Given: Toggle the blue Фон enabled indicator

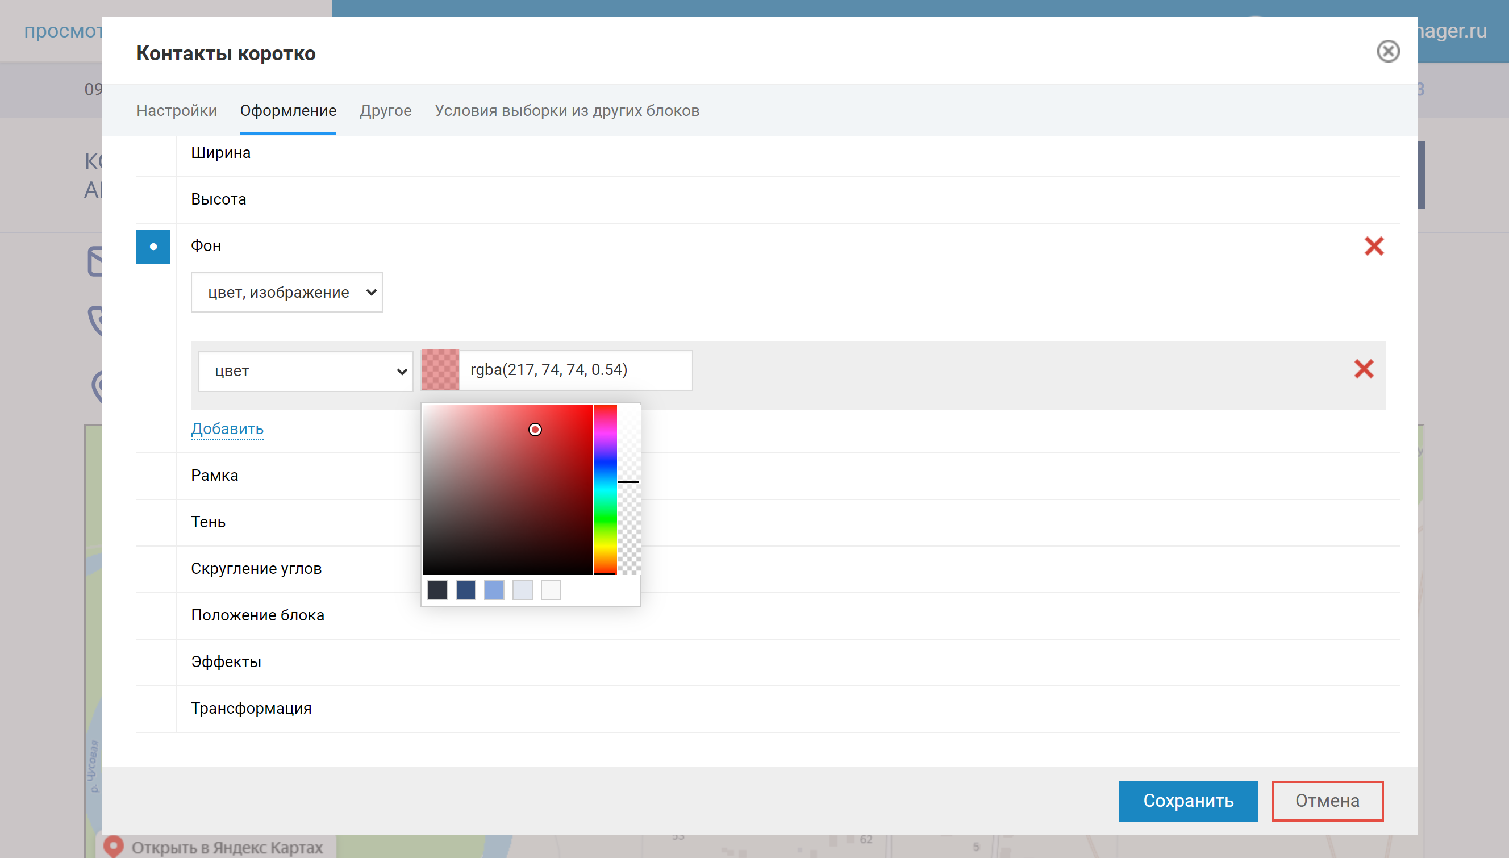Looking at the screenshot, I should [x=153, y=247].
